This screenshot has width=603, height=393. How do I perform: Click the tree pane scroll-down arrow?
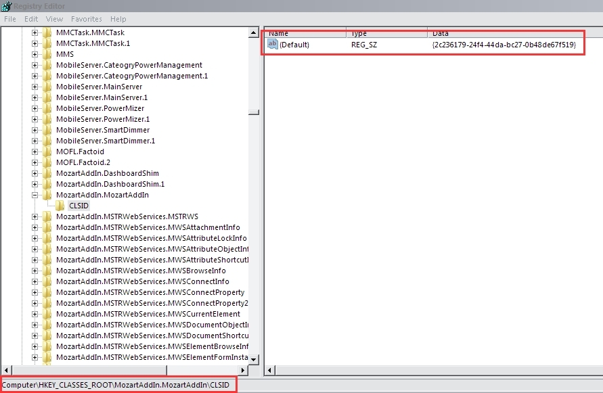254,359
